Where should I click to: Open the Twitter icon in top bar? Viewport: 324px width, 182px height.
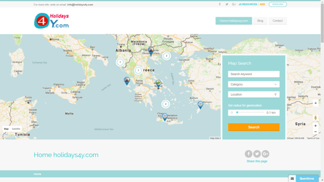(227, 5)
